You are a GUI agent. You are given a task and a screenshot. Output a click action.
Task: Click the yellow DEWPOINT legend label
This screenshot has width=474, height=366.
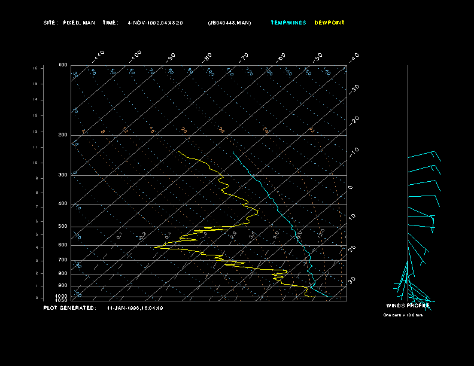tap(329, 23)
